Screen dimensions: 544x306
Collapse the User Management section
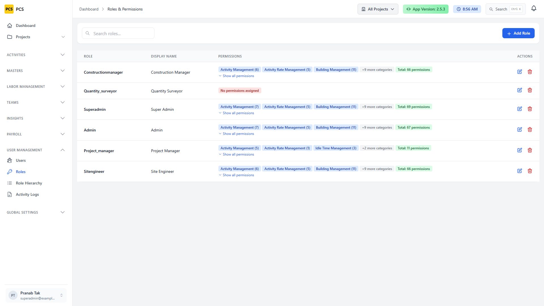tap(36, 150)
